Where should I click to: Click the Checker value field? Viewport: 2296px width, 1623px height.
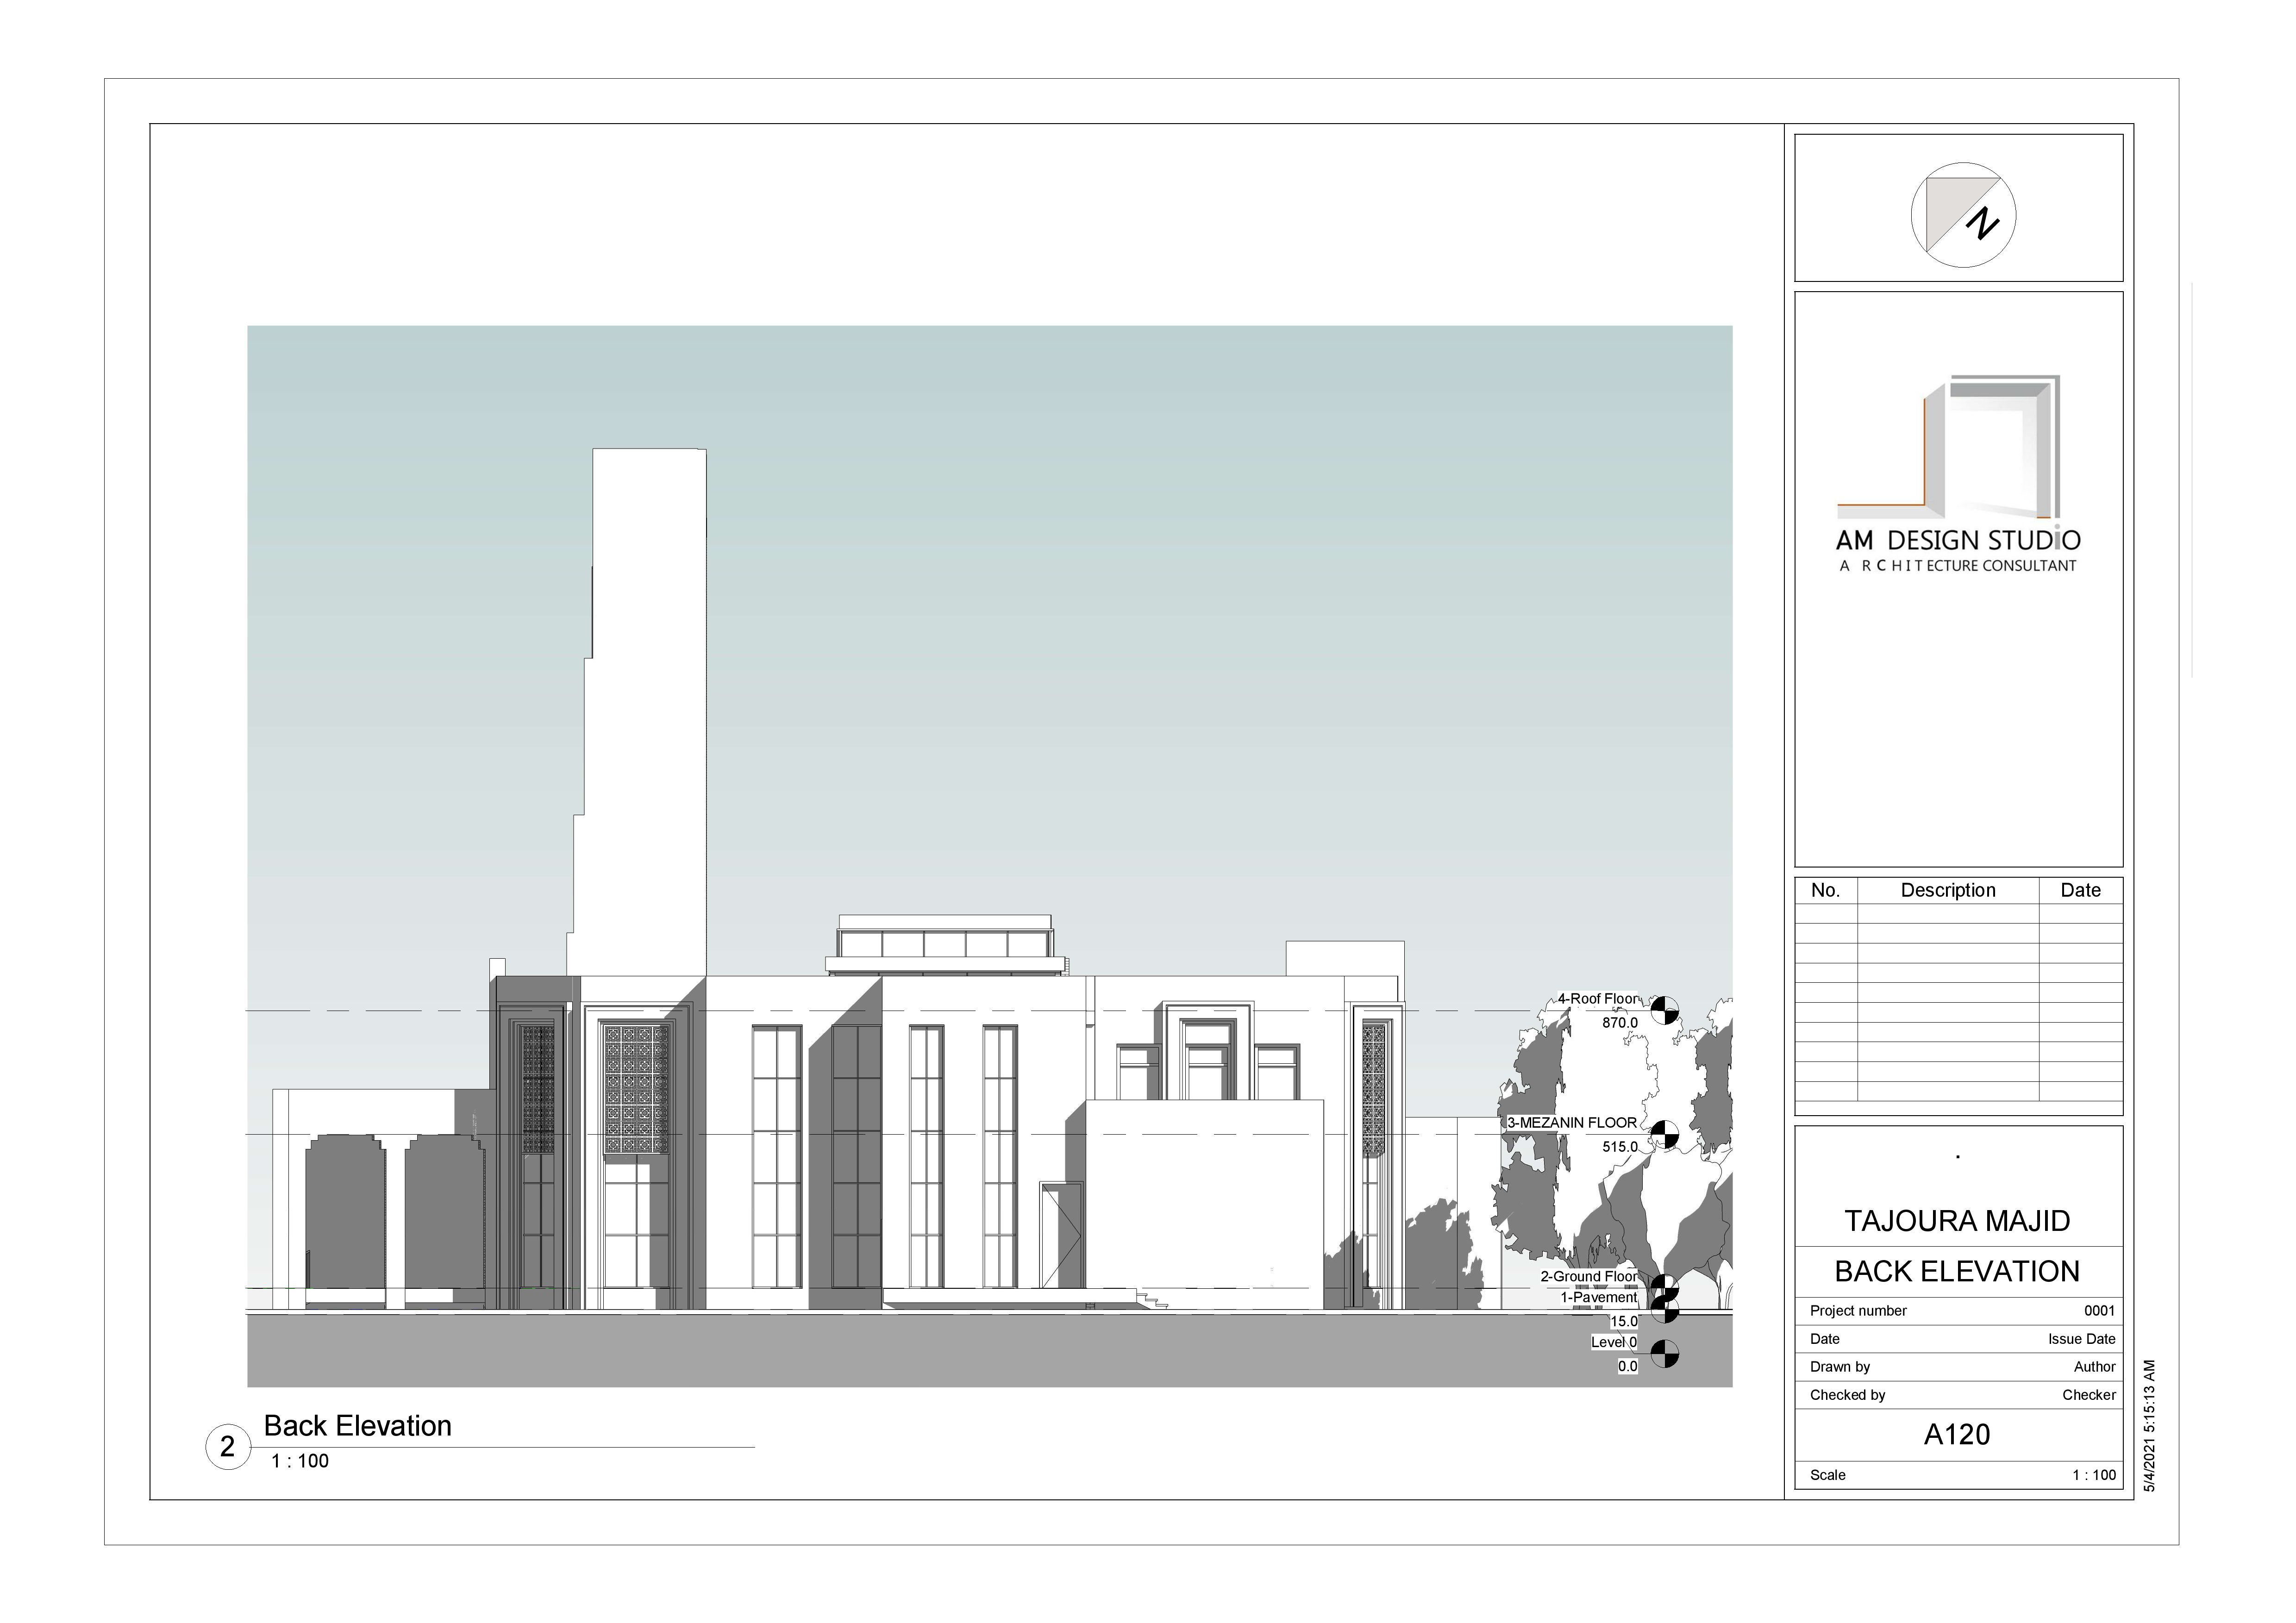click(2088, 1395)
